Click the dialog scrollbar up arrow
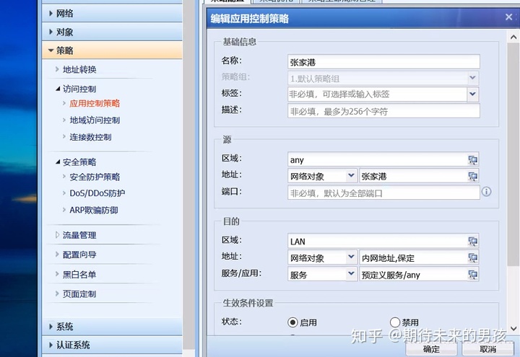Viewport: 520px width, 357px height. pyautogui.click(x=513, y=37)
